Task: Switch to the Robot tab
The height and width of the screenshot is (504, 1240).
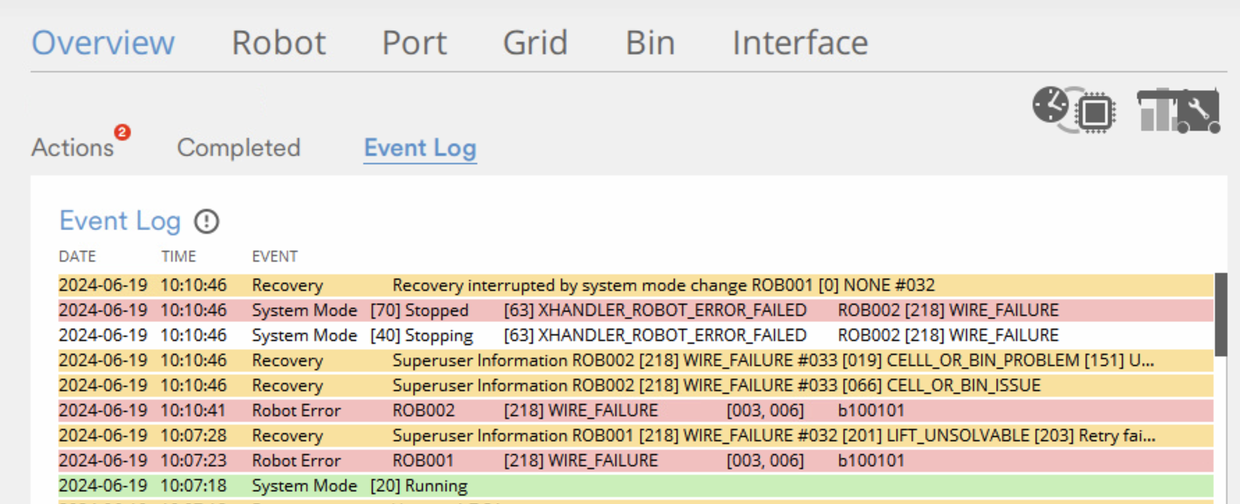Action: pos(278,43)
